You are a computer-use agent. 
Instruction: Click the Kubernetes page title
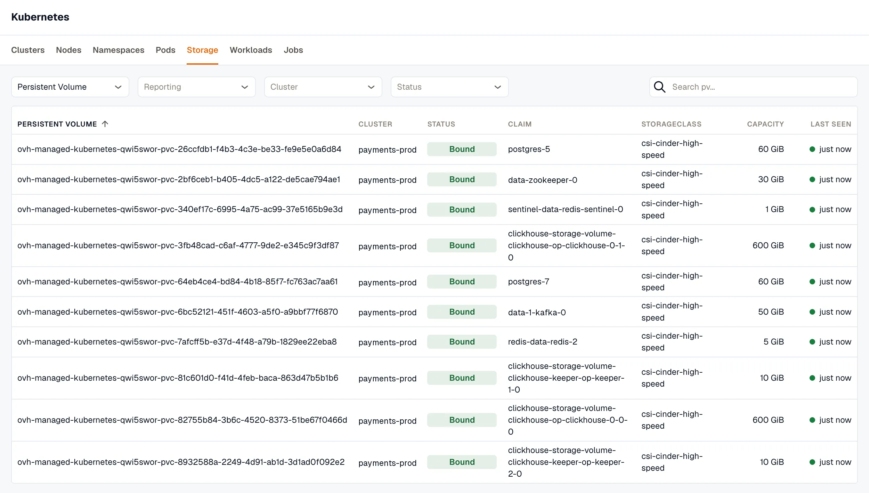click(40, 17)
